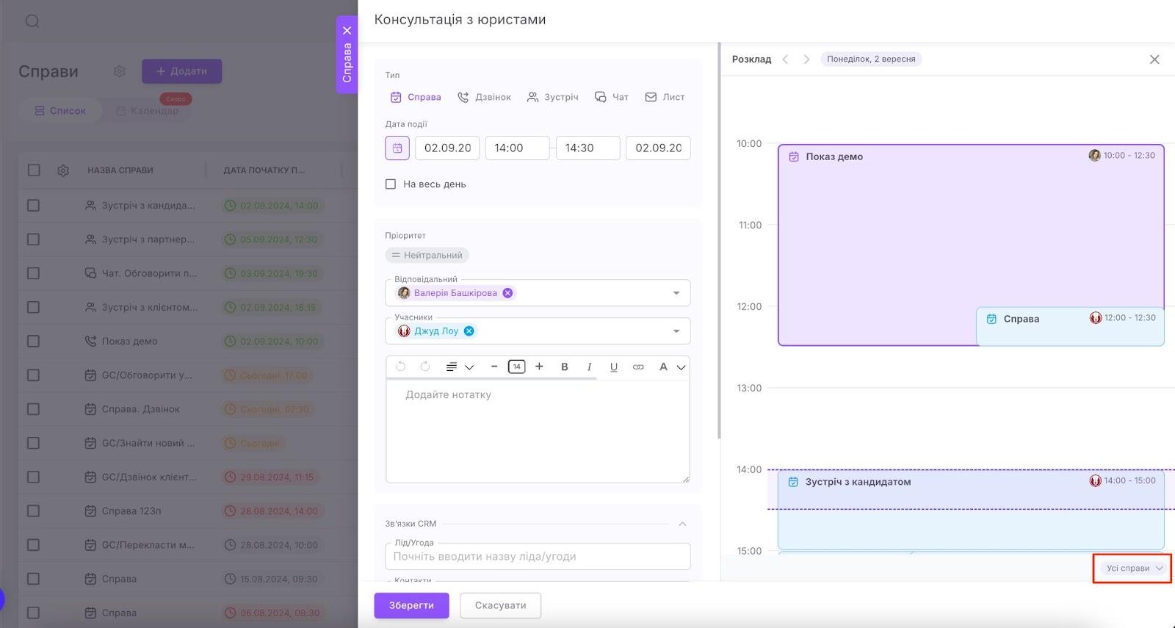The image size is (1175, 628).
Task: Toggle bold formatting
Action: pos(565,367)
